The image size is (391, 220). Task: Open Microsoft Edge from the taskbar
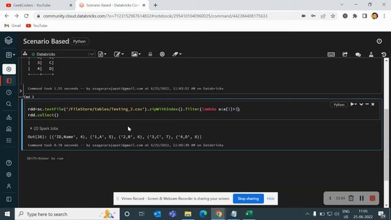click(203, 214)
